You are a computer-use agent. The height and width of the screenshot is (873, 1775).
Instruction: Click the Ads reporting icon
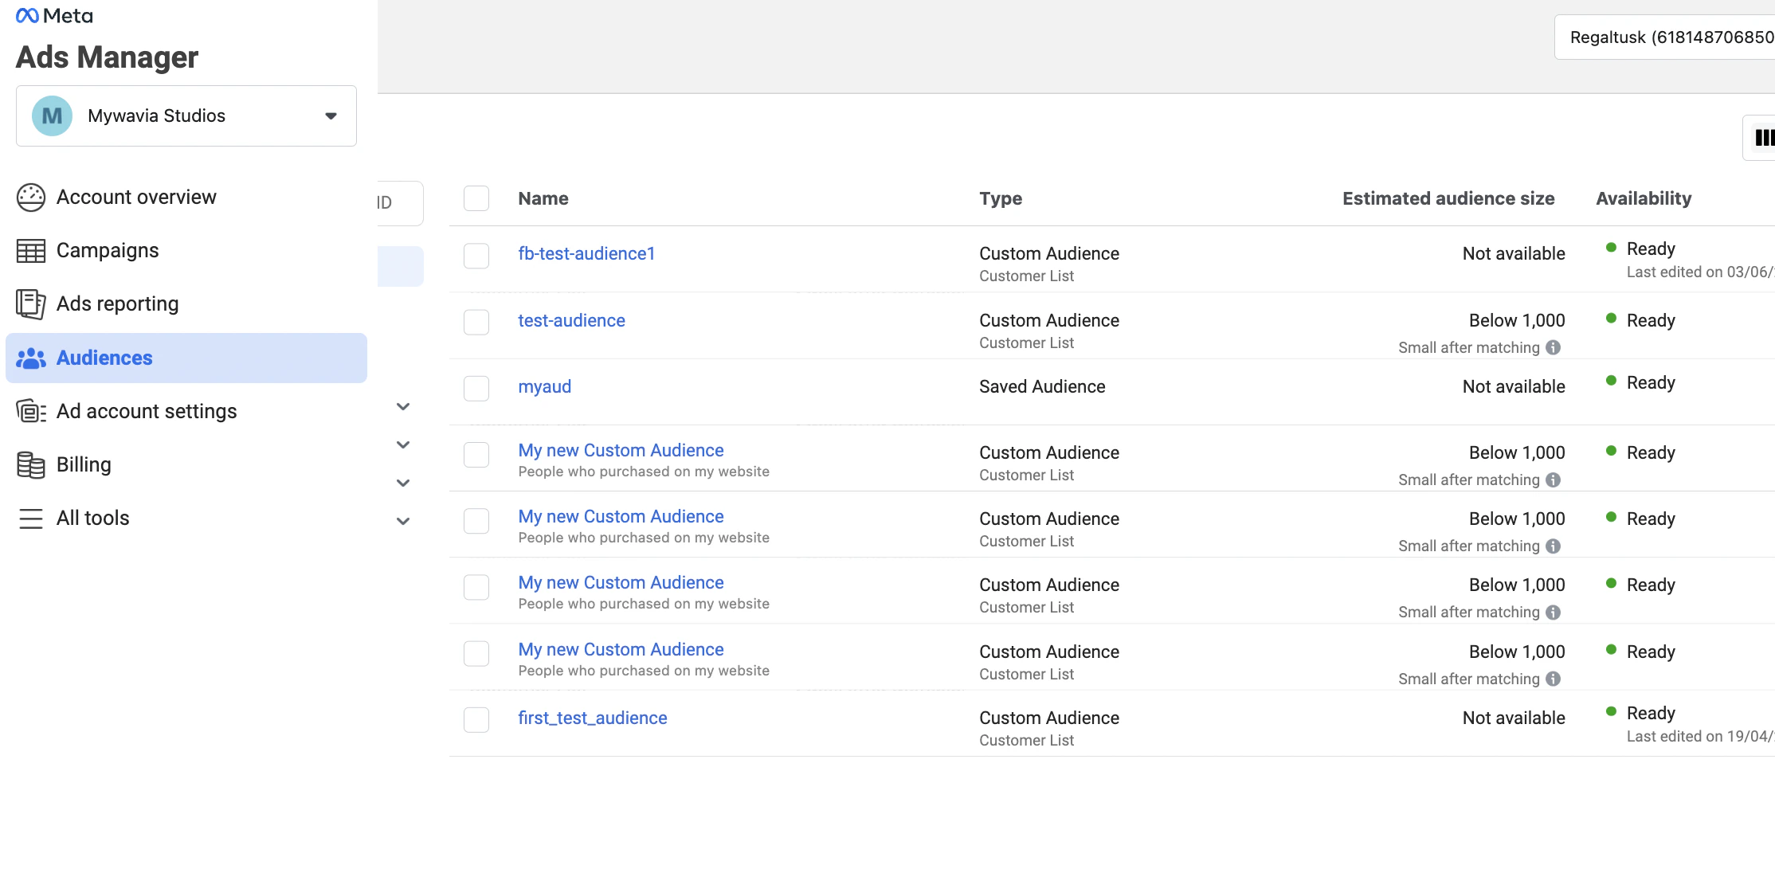[31, 304]
